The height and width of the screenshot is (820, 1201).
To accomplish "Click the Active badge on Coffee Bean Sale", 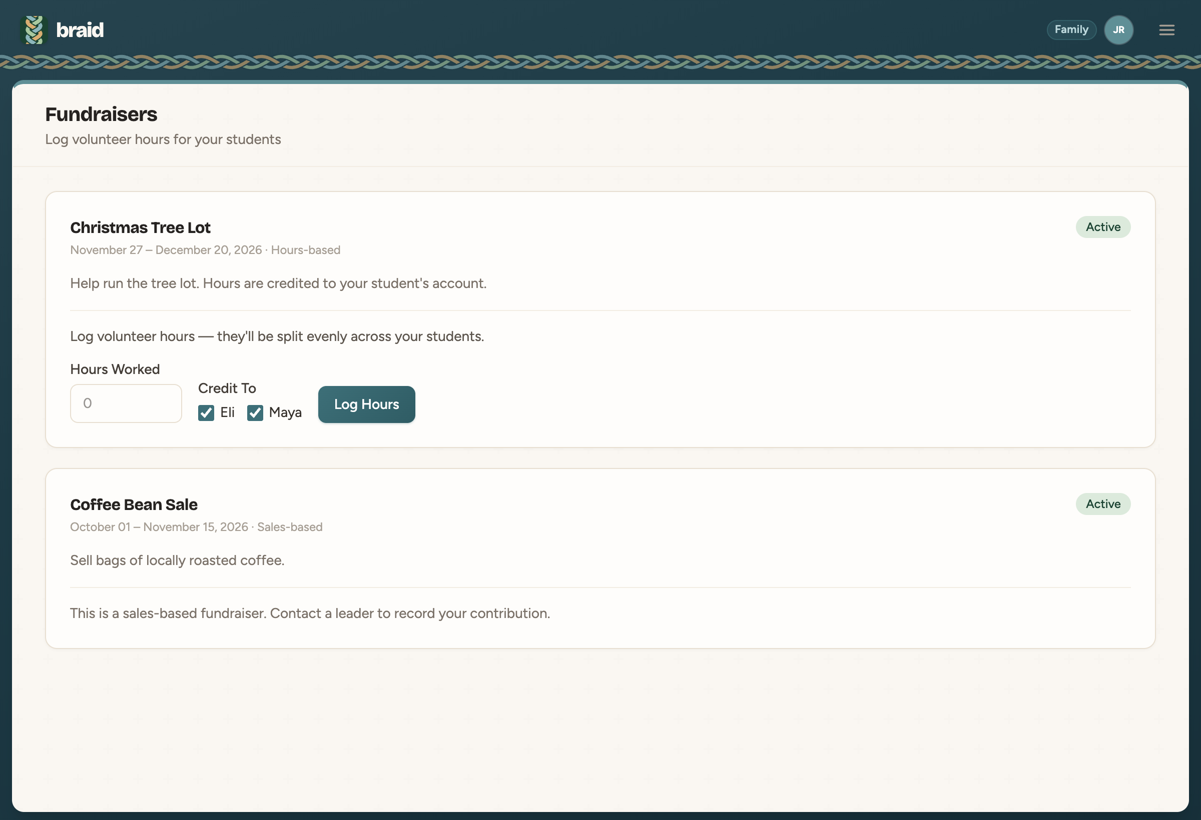I will click(x=1103, y=504).
